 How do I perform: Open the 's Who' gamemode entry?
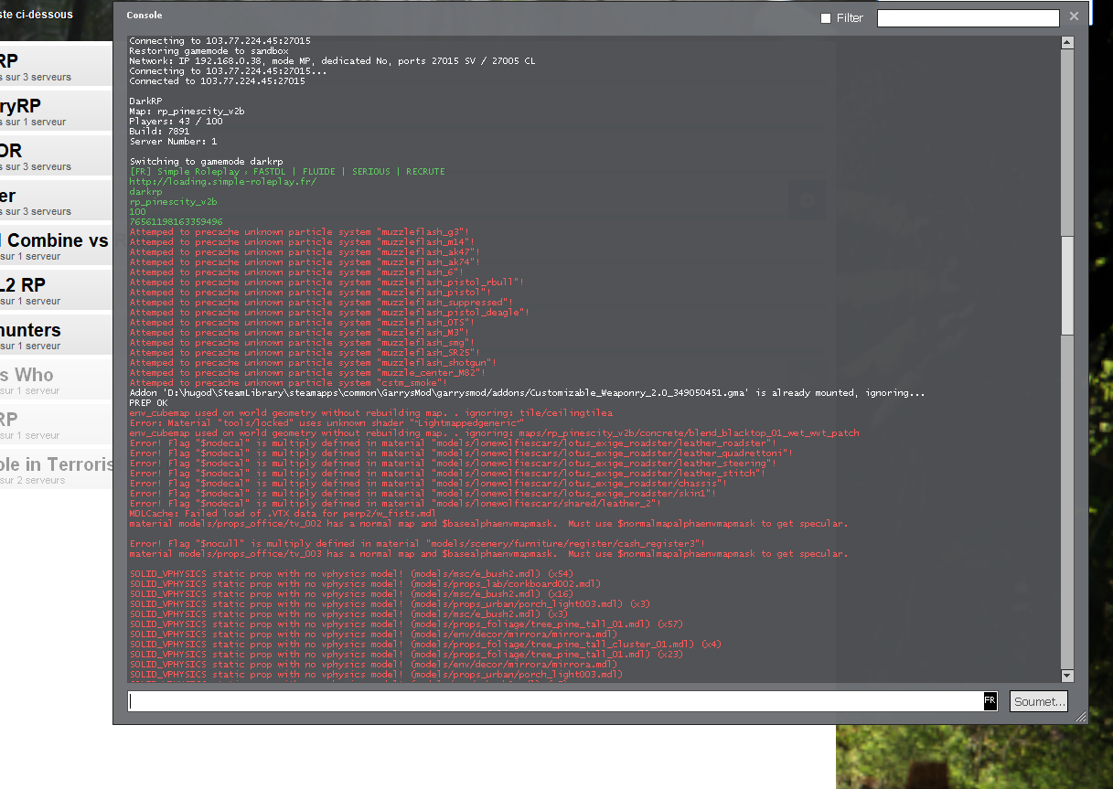tap(56, 381)
